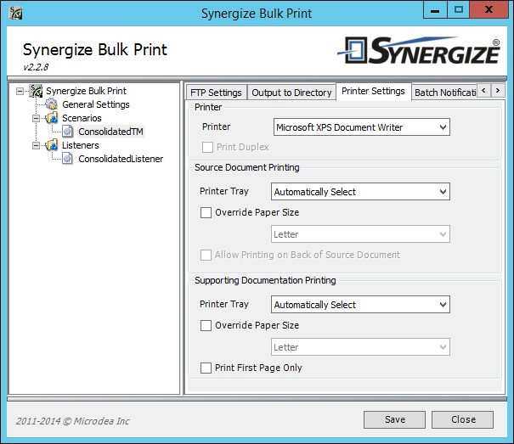This screenshot has width=514, height=444.
Task: Close window using title bar X
Action: pos(489,10)
